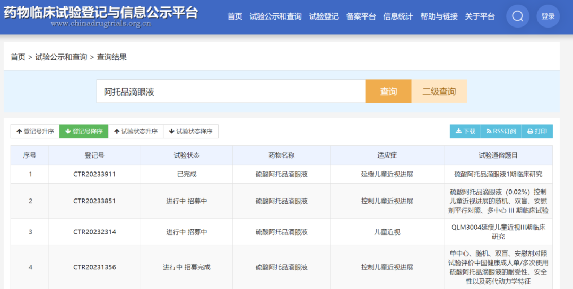Click the 延缓儿童近视进展 indication cell
This screenshot has height=289, width=573.
tap(387, 174)
